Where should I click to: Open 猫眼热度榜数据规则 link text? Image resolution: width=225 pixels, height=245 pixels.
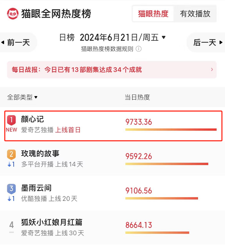(107, 49)
